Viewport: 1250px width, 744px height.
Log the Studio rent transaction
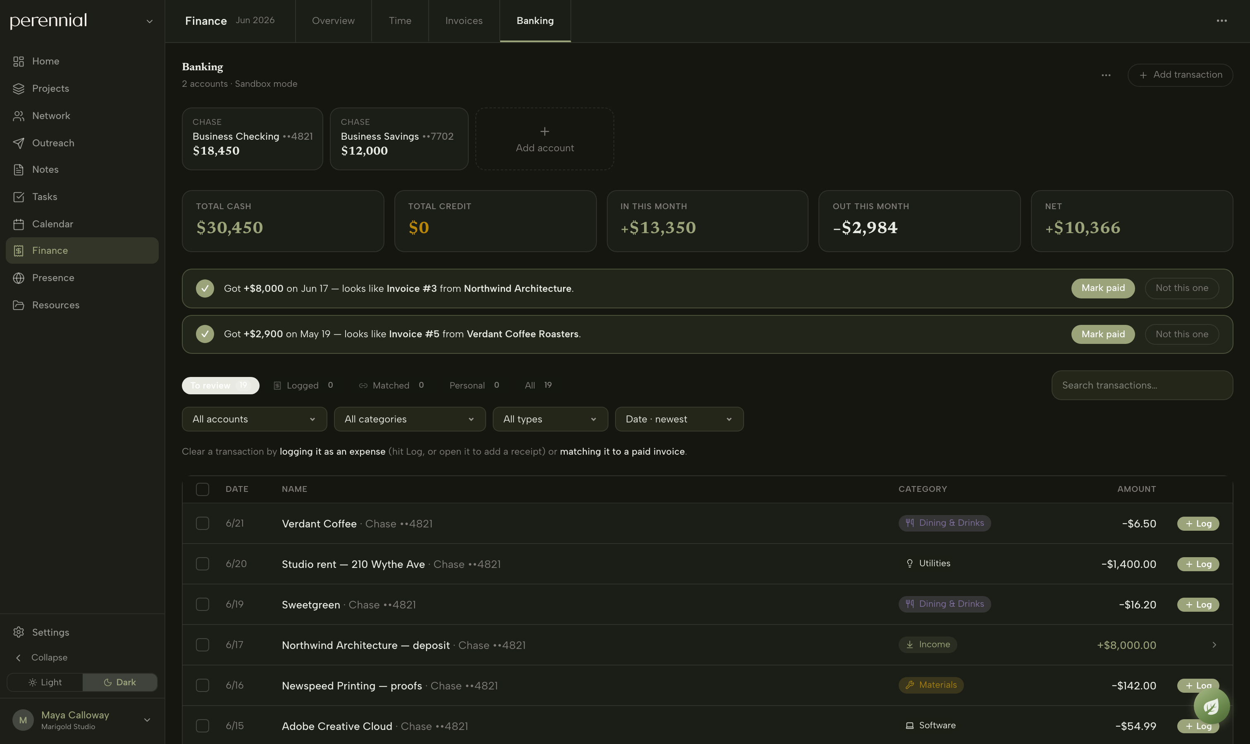(1198, 564)
